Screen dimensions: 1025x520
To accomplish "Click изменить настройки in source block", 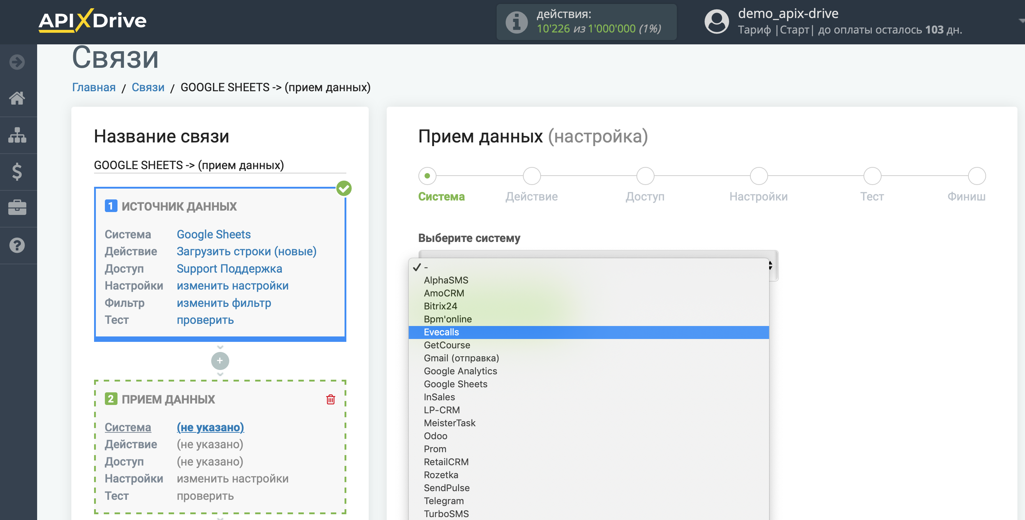I will click(233, 286).
